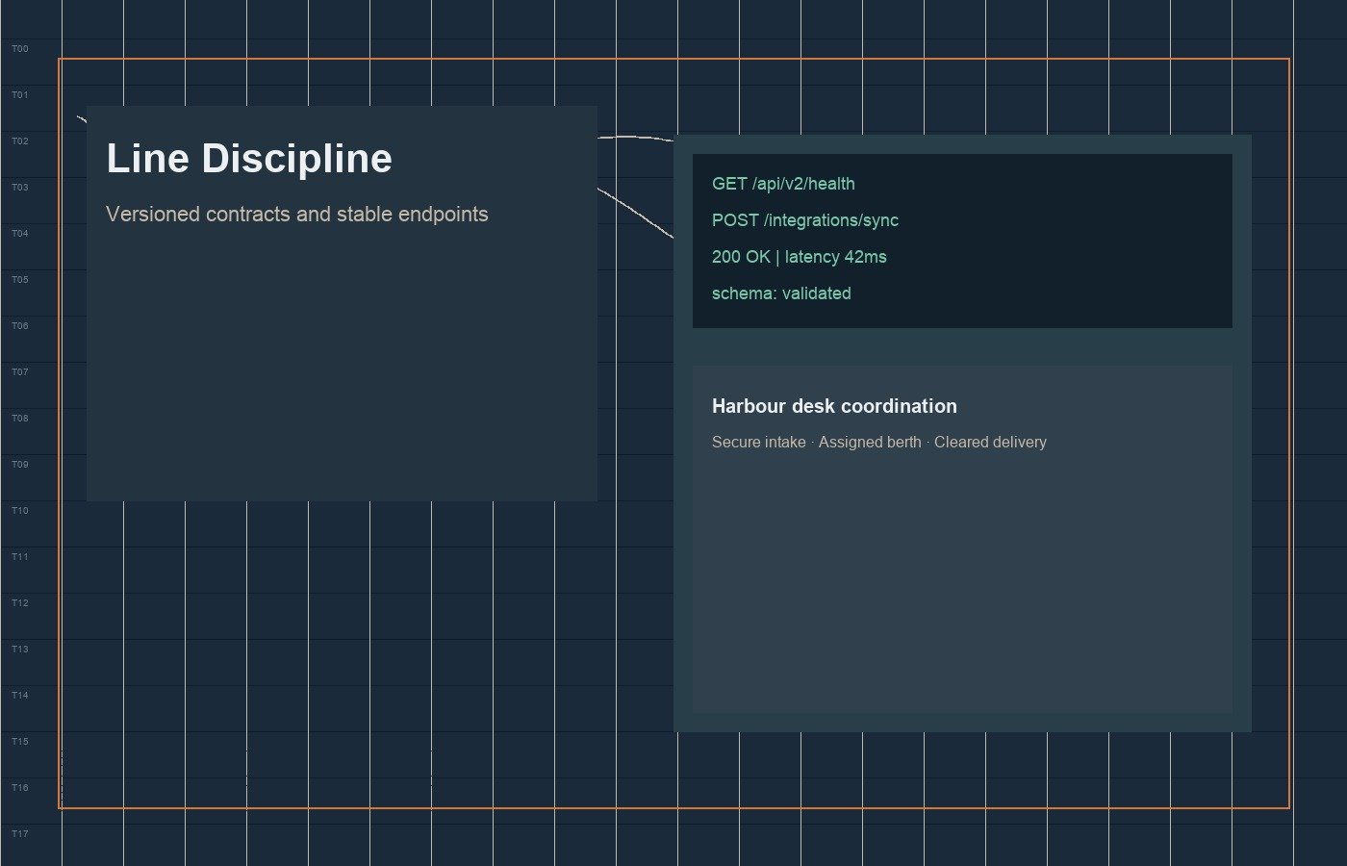Click the T14 row label
This screenshot has width=1347, height=866.
pyautogui.click(x=20, y=696)
